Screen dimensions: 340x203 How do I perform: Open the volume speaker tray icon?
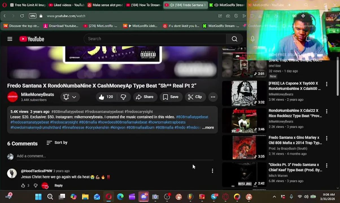tap(306, 197)
